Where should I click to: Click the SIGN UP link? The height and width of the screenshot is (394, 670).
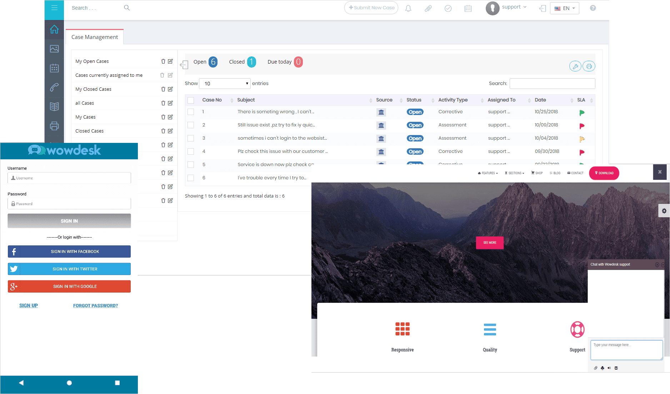pos(29,305)
